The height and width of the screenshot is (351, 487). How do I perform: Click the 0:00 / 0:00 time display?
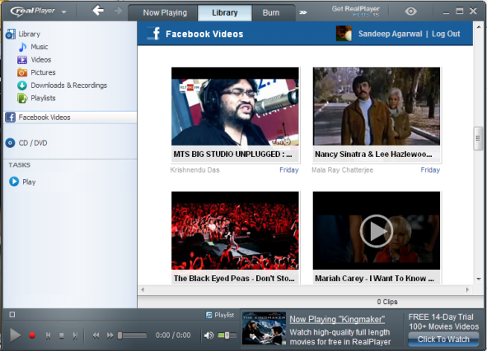(x=173, y=335)
